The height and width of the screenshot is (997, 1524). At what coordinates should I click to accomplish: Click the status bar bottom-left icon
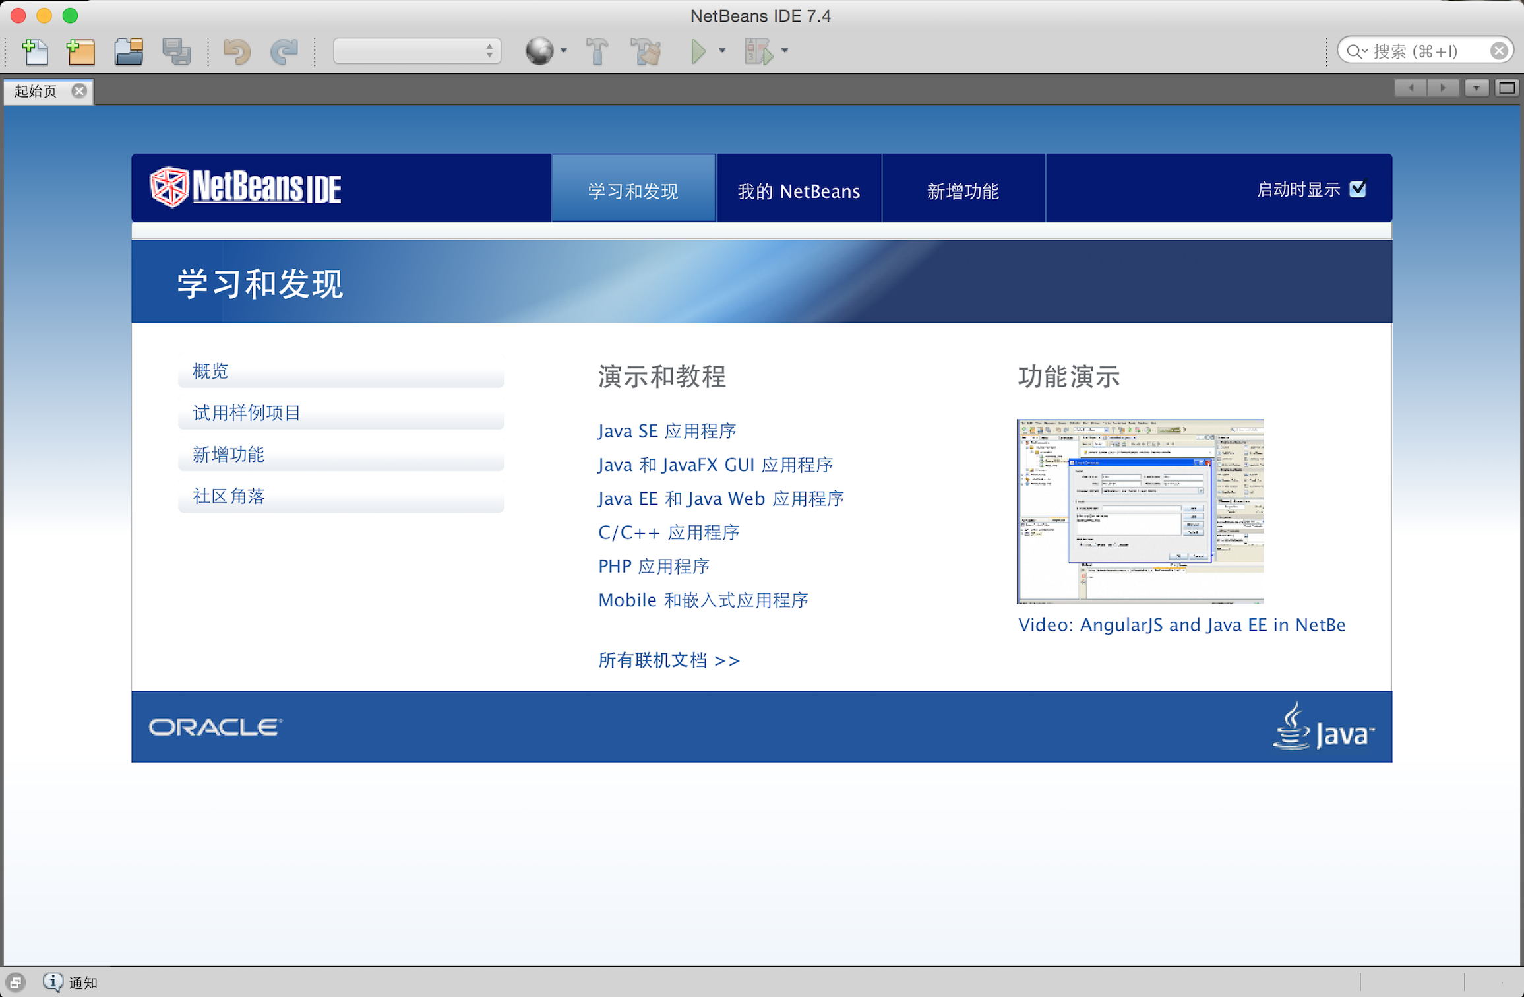[16, 982]
